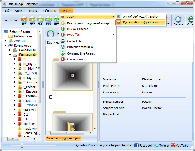
Task: Click the Facebook link text
Action: pos(146,146)
